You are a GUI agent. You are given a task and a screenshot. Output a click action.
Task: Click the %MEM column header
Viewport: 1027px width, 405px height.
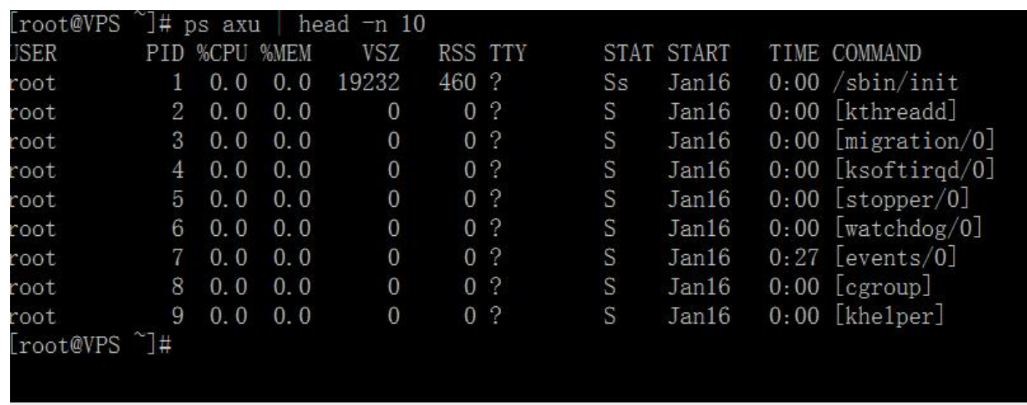click(285, 53)
